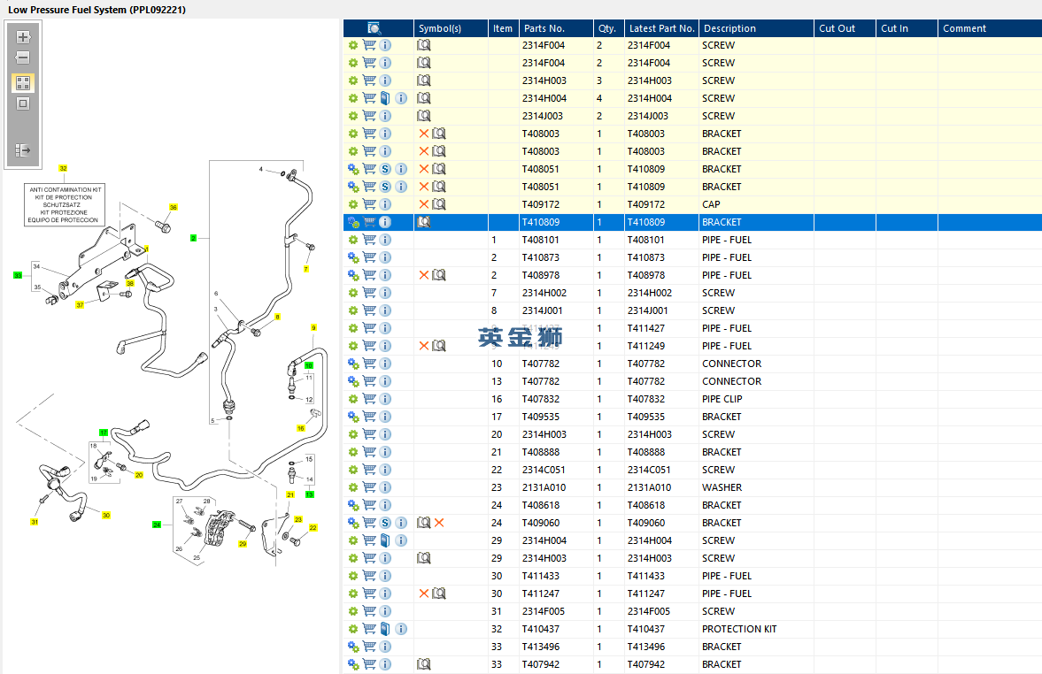
Task: Add T410437 PROTECTION KIT to cart
Action: tap(369, 630)
